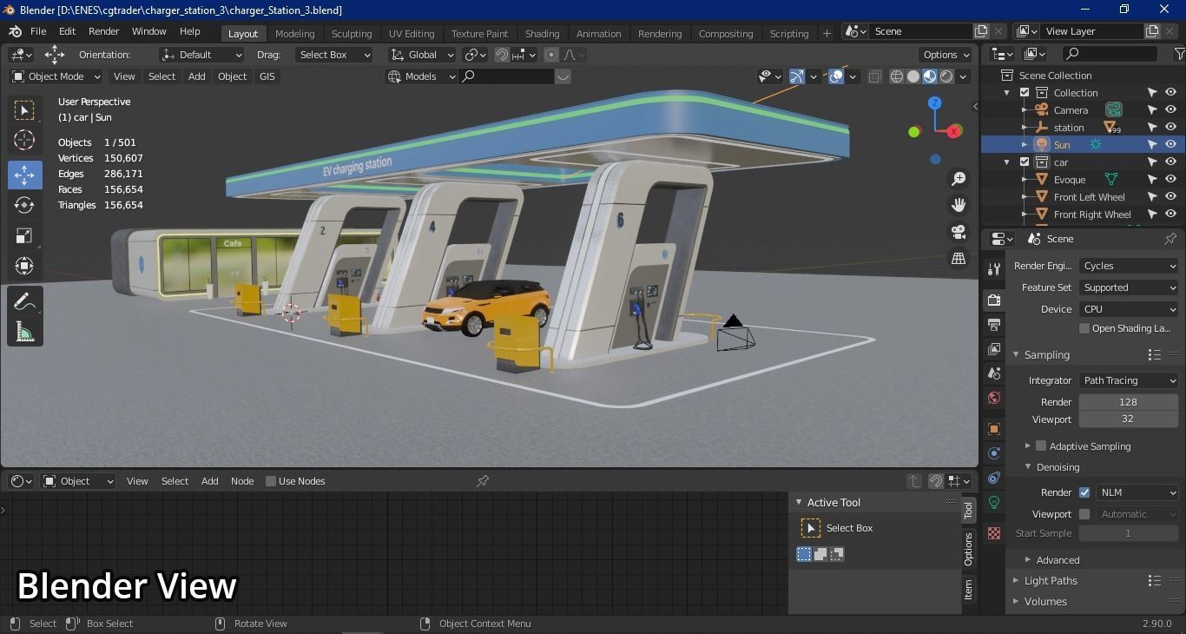Open the View Layer properties tab

point(994,348)
